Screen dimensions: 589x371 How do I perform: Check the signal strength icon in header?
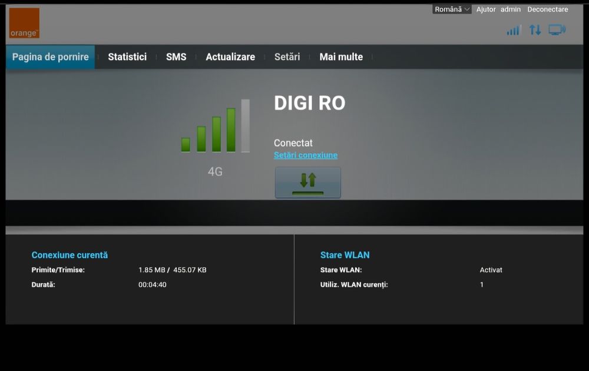click(514, 30)
